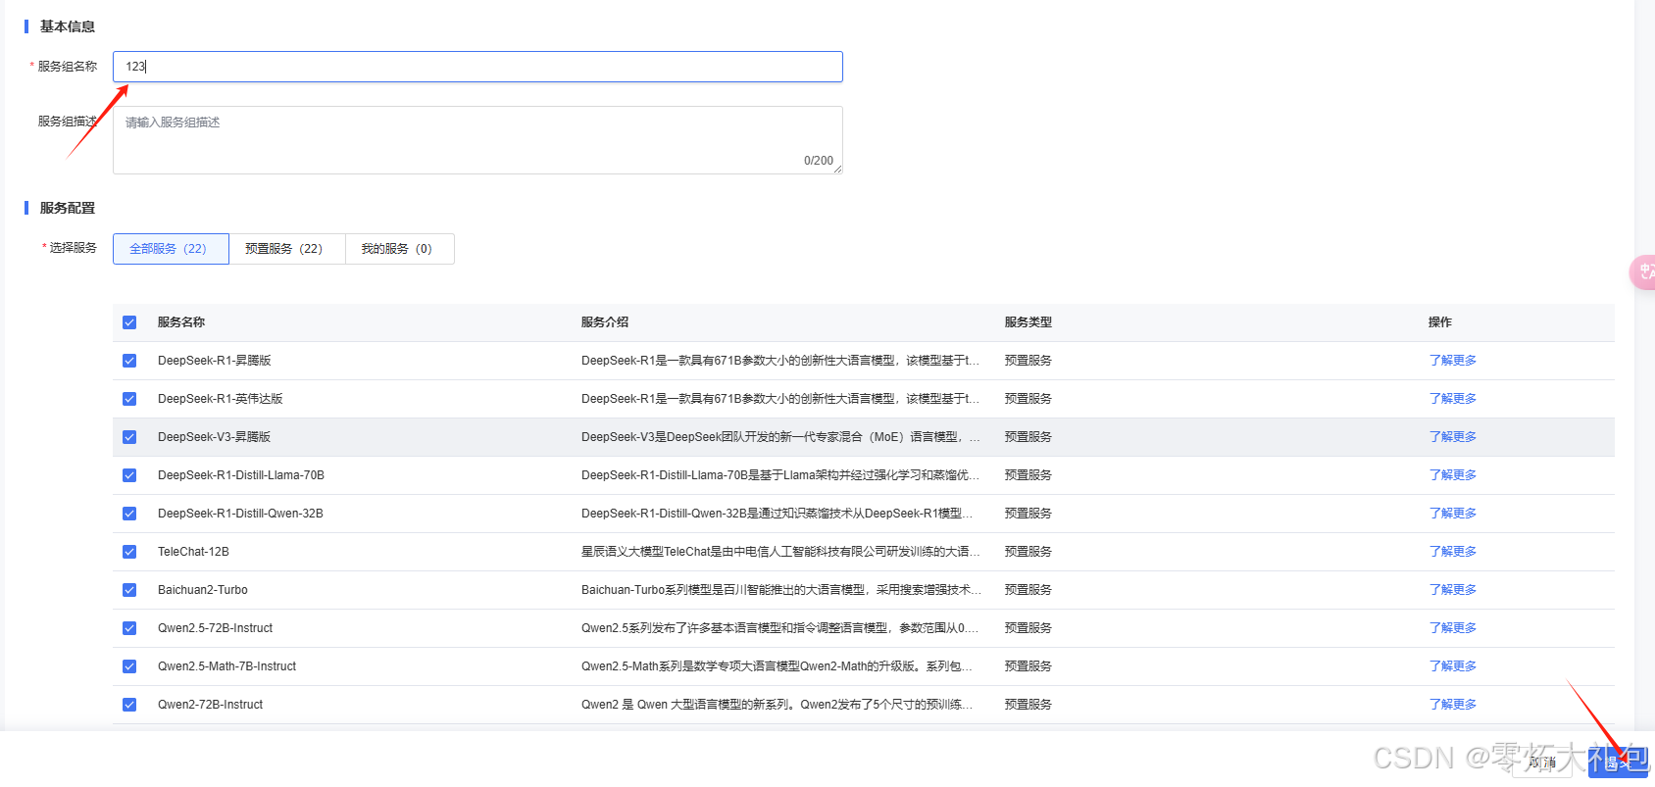Click the 服务配置 section heading
The width and height of the screenshot is (1655, 787).
tap(68, 208)
